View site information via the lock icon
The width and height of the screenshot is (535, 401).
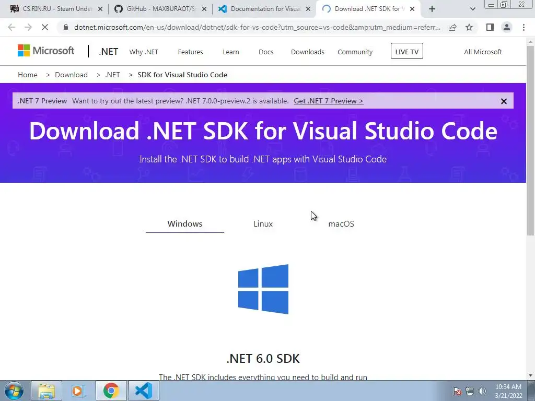pyautogui.click(x=66, y=27)
